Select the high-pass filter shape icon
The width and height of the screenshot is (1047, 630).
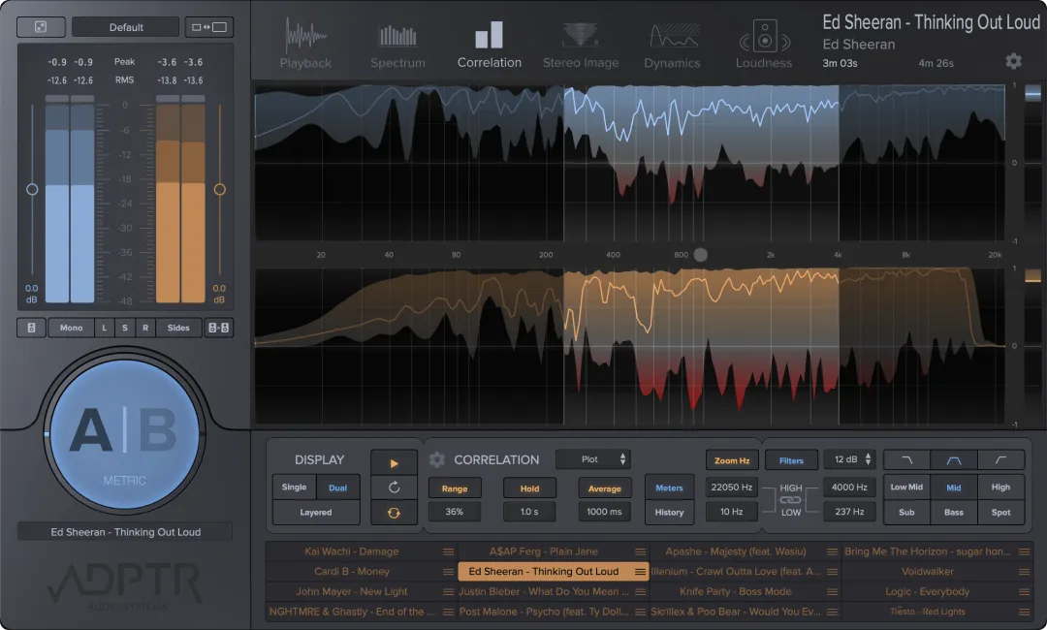(1000, 459)
